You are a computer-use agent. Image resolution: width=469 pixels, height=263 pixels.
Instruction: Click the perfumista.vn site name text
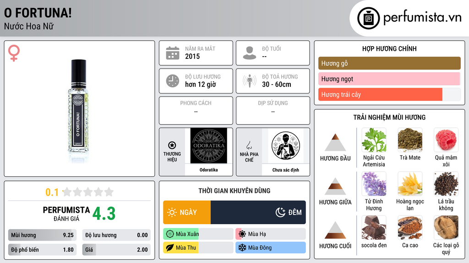tap(422, 17)
